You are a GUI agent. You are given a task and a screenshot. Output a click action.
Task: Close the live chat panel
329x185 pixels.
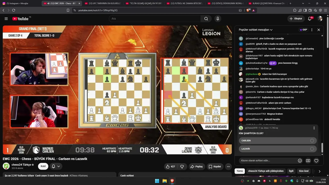319,30
